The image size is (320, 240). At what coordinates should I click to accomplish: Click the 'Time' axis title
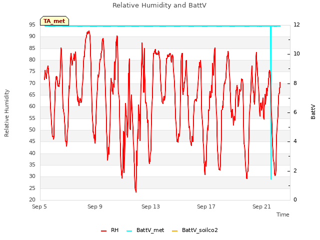pyautogui.click(x=283, y=214)
